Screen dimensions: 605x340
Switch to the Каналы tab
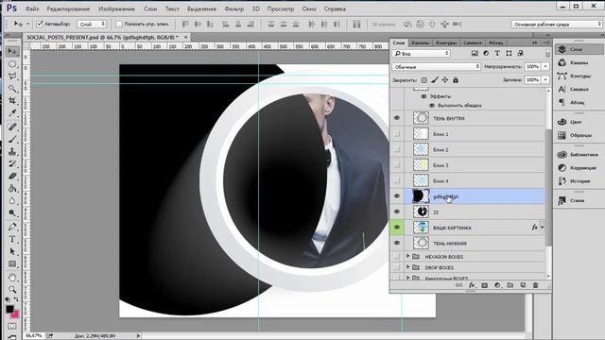point(420,42)
